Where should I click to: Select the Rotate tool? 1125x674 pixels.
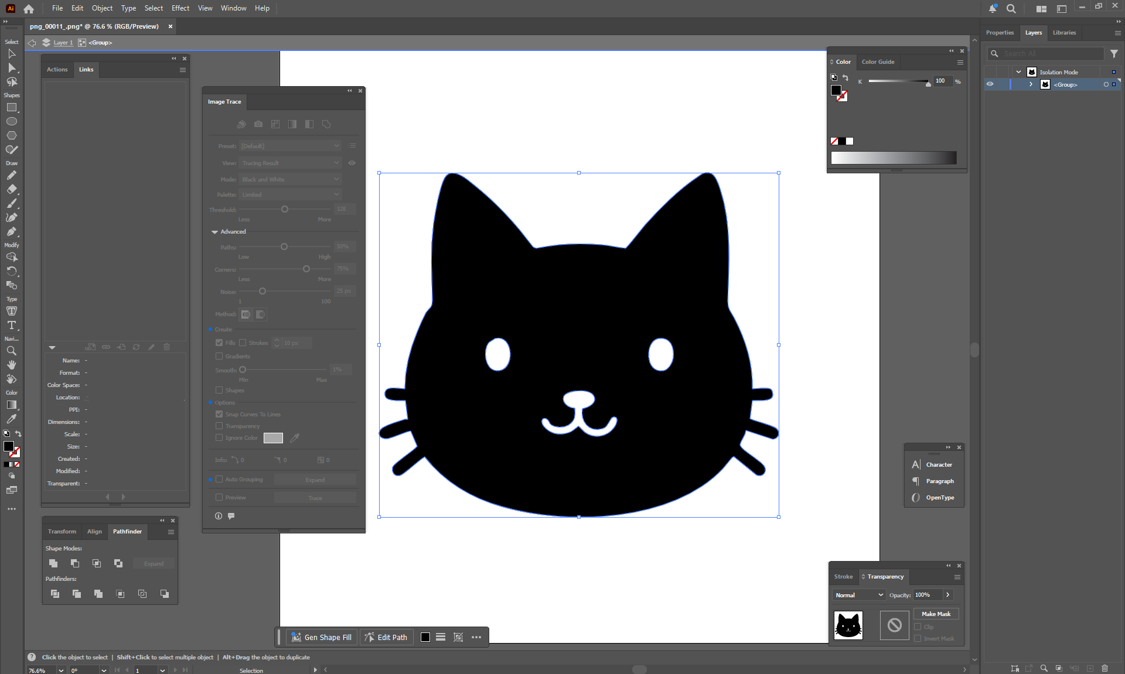tap(11, 271)
